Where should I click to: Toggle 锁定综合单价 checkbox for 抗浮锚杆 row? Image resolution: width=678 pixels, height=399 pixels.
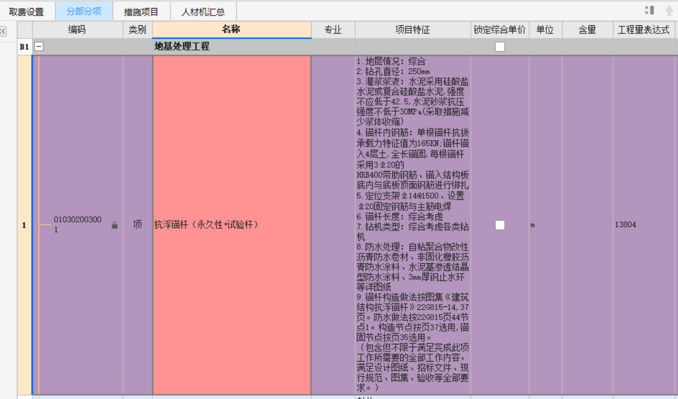click(500, 225)
